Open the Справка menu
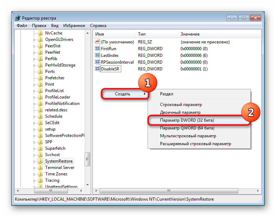276x217 pixels. [x=98, y=26]
